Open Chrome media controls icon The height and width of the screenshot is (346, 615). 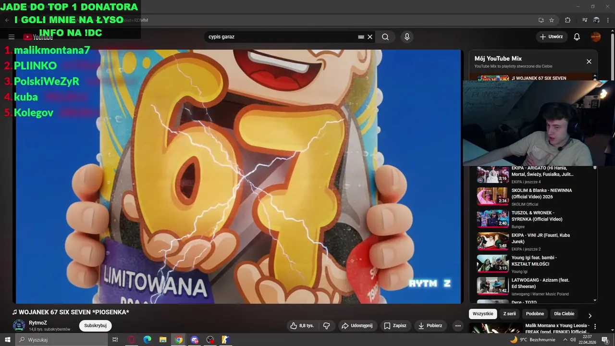(585, 20)
